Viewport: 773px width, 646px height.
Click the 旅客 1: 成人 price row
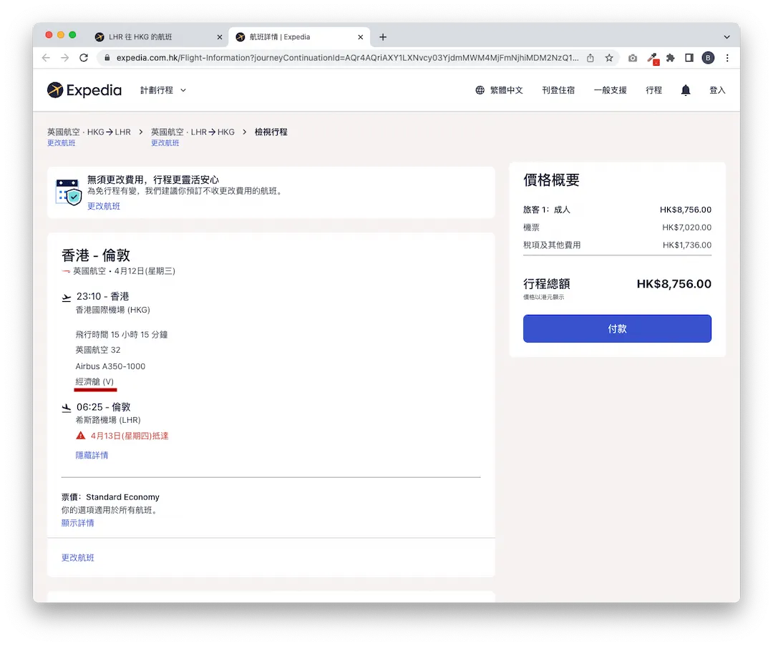(617, 210)
